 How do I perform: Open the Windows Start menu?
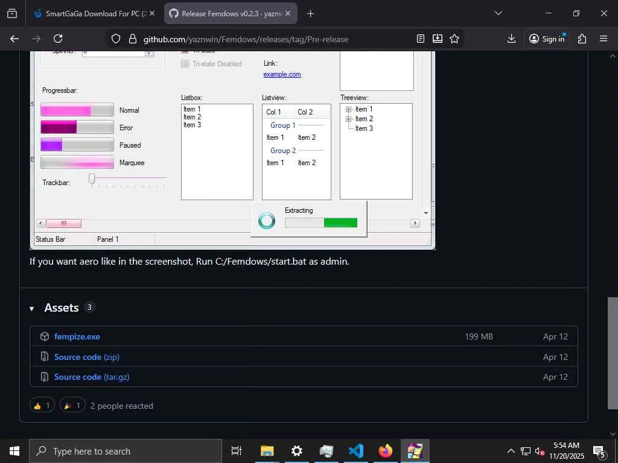pyautogui.click(x=14, y=451)
